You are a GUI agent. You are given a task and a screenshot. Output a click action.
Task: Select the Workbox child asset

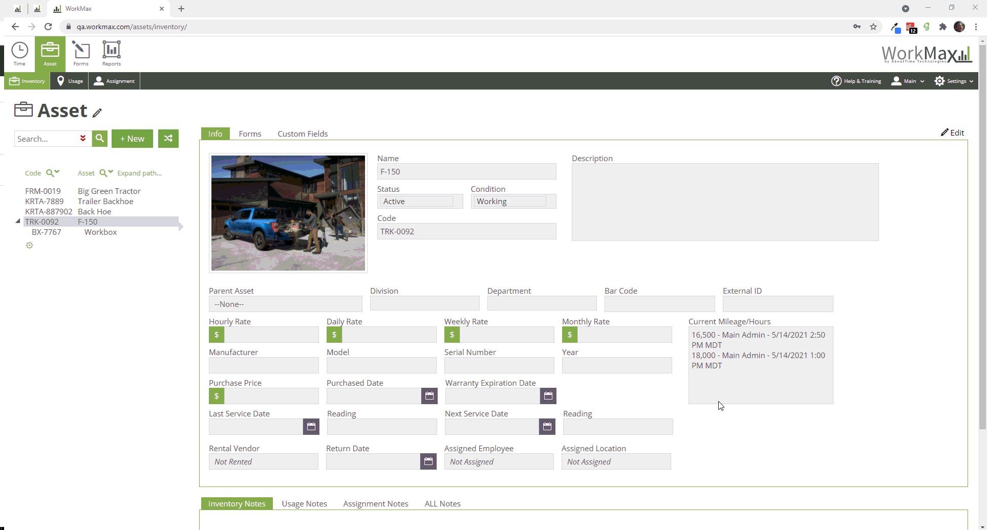click(100, 232)
